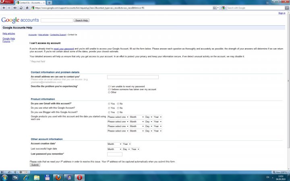The image size is (290, 181).
Task: Open Year dropdown in first product row
Action: pos(158,117)
